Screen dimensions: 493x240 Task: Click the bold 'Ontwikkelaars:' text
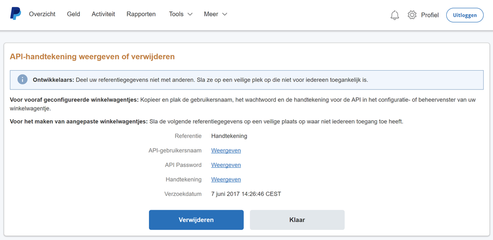pos(53,80)
